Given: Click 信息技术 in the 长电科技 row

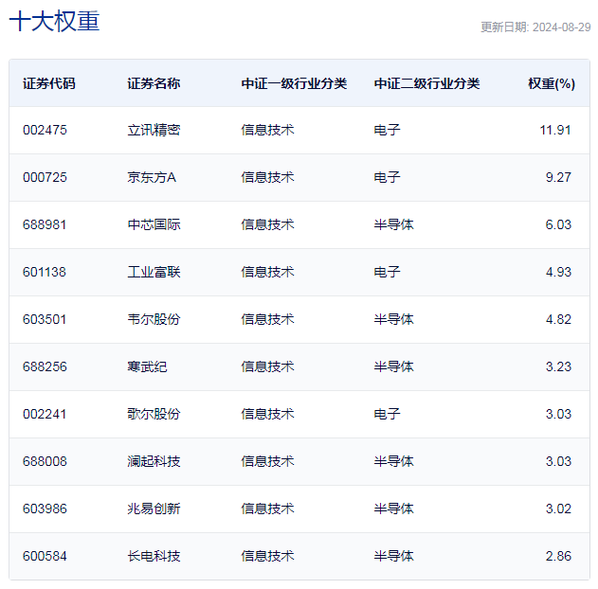Looking at the screenshot, I should (x=268, y=556).
